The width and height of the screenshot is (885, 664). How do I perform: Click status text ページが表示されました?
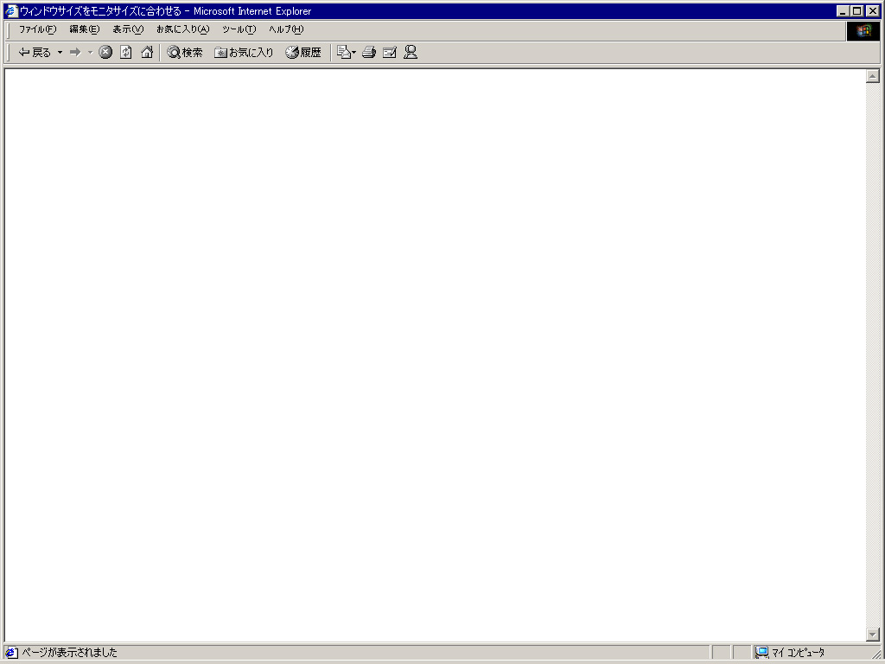(69, 652)
